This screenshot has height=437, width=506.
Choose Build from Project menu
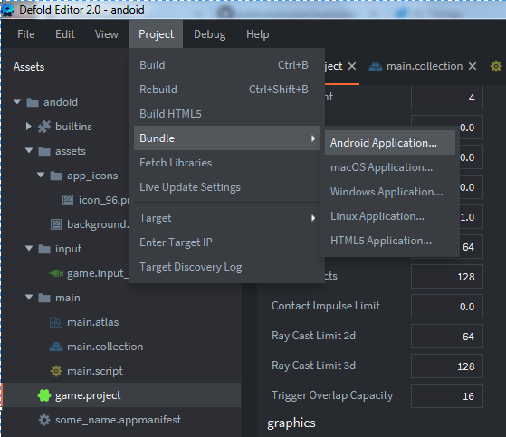tap(227, 65)
